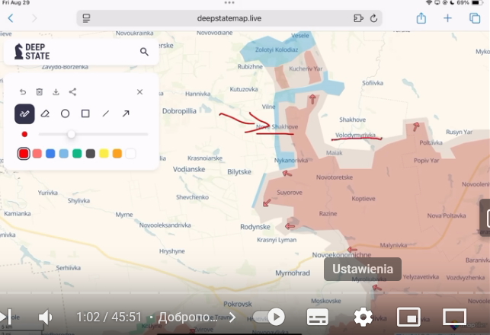Image resolution: width=490 pixels, height=335 pixels.
Task: Download the drawing as an image
Action: (56, 92)
